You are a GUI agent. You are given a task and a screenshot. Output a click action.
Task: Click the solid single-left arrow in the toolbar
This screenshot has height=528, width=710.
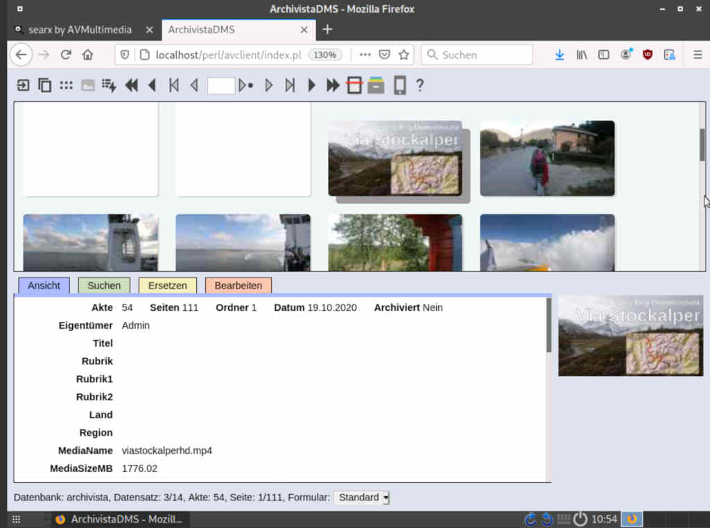pos(152,85)
